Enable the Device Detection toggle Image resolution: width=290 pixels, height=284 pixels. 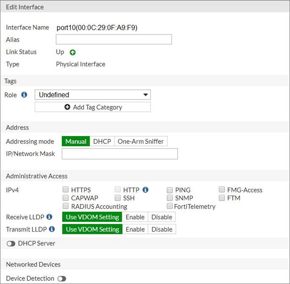62,279
